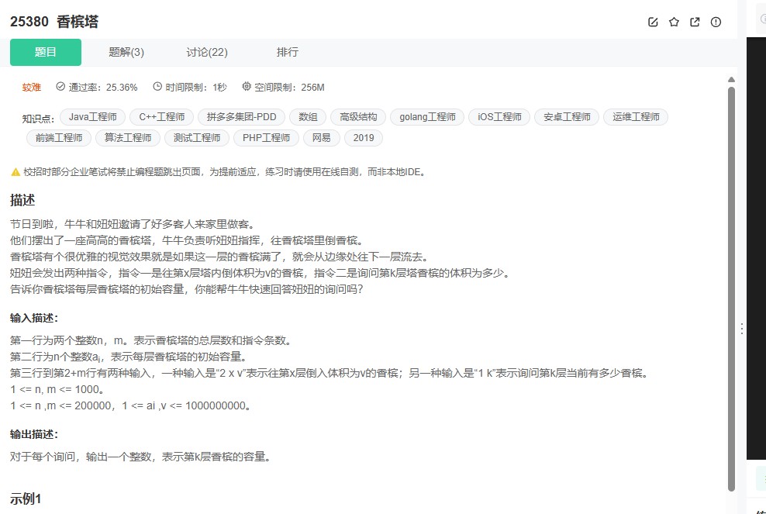Screen dimensions: 766x514
Task: Click the edit note pencil icon
Action: [x=653, y=22]
